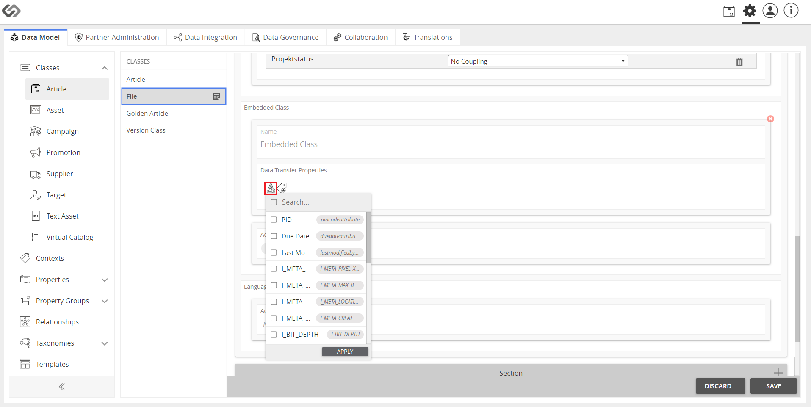Select the Virtual Catalog icon

pos(36,237)
